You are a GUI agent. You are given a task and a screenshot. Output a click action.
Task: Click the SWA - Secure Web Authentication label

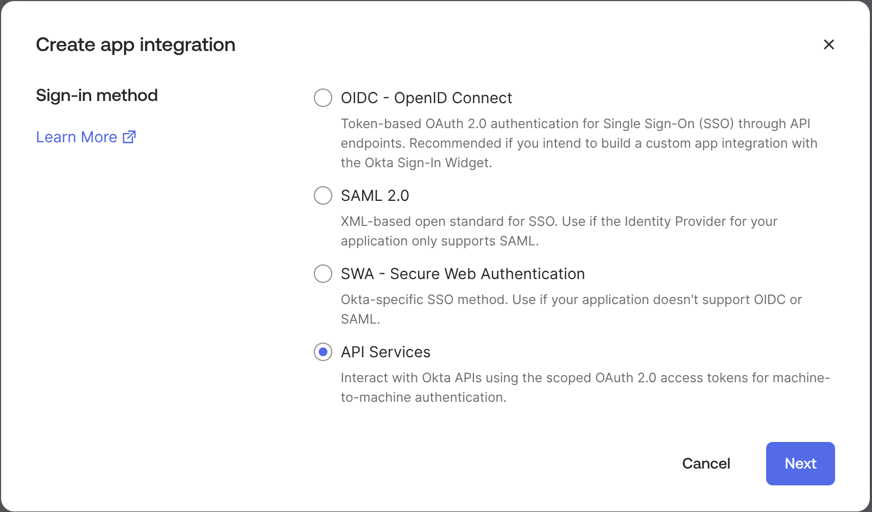(x=463, y=274)
